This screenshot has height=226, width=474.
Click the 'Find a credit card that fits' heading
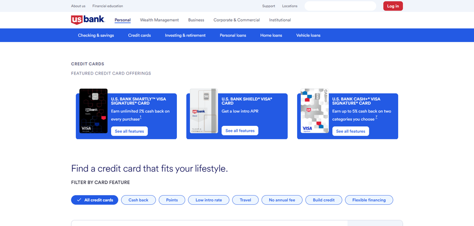[x=150, y=168]
